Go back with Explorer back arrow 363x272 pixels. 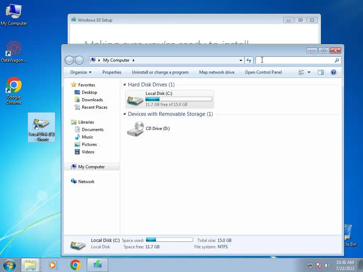pyautogui.click(x=69, y=60)
